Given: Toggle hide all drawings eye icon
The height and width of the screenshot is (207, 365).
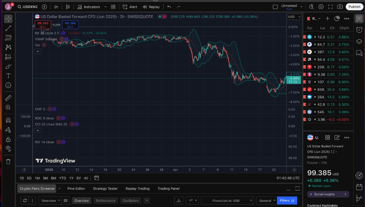Looking at the screenshot, I should [8, 148].
